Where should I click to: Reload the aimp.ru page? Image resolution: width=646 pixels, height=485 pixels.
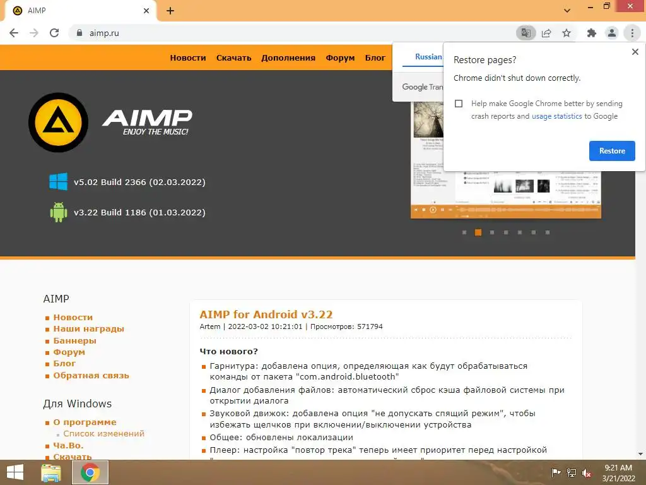[x=54, y=33]
